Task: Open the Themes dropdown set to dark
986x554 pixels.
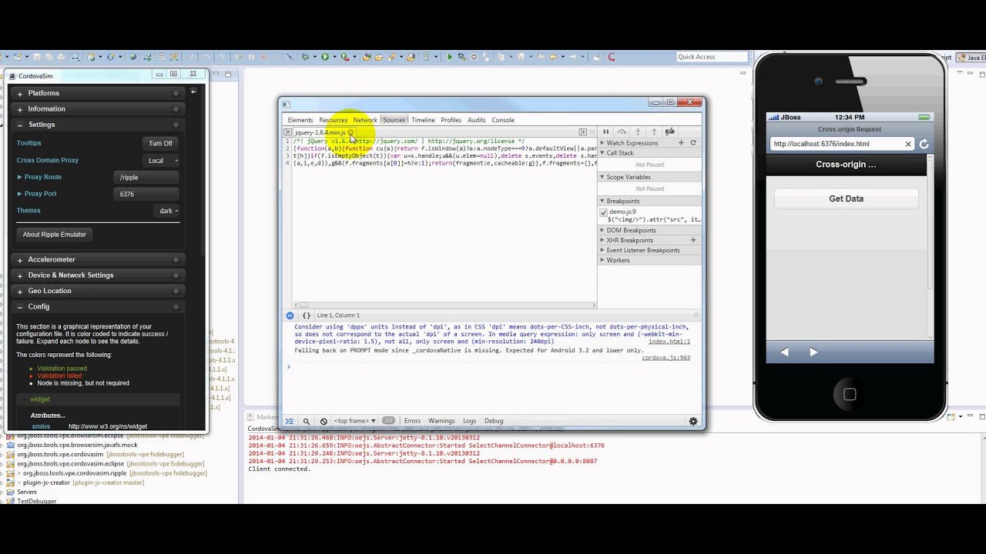Action: pyautogui.click(x=168, y=211)
